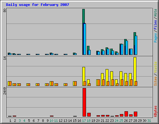Click the '14' axis maximum value
The height and width of the screenshot is (124, 159).
(5, 58)
